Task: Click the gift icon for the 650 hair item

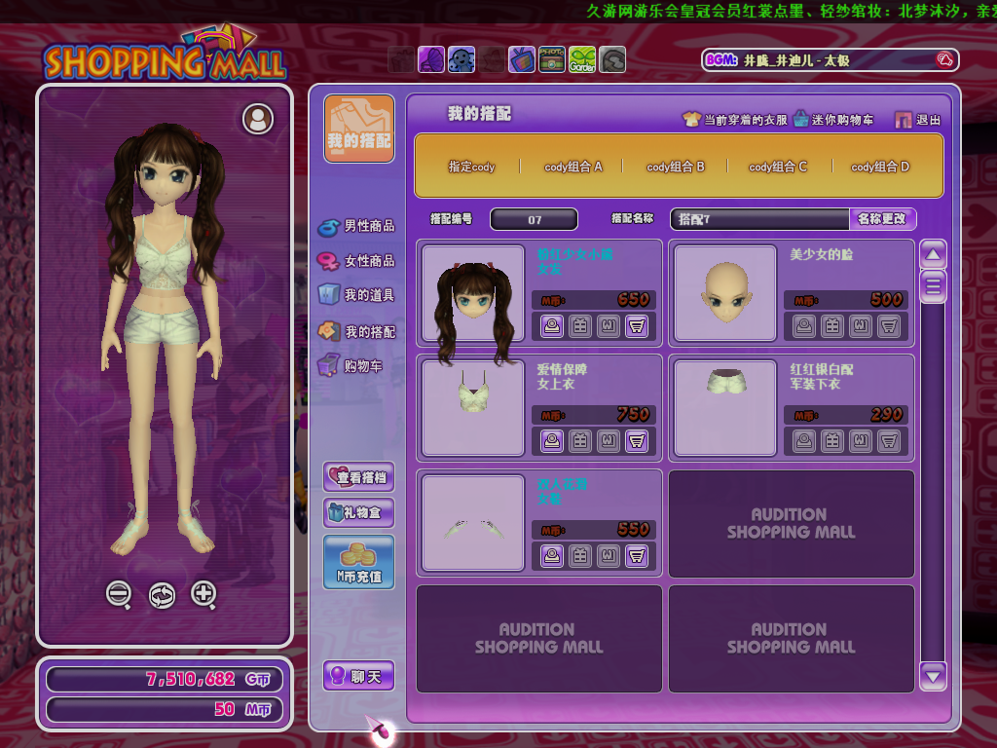Action: pyautogui.click(x=580, y=326)
